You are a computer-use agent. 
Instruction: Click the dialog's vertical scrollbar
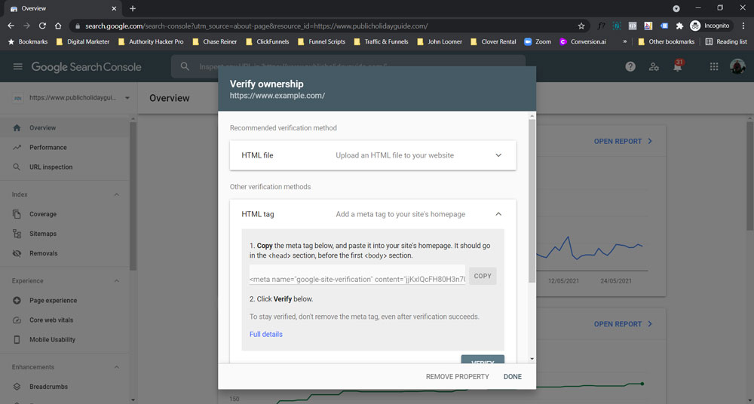(x=532, y=200)
